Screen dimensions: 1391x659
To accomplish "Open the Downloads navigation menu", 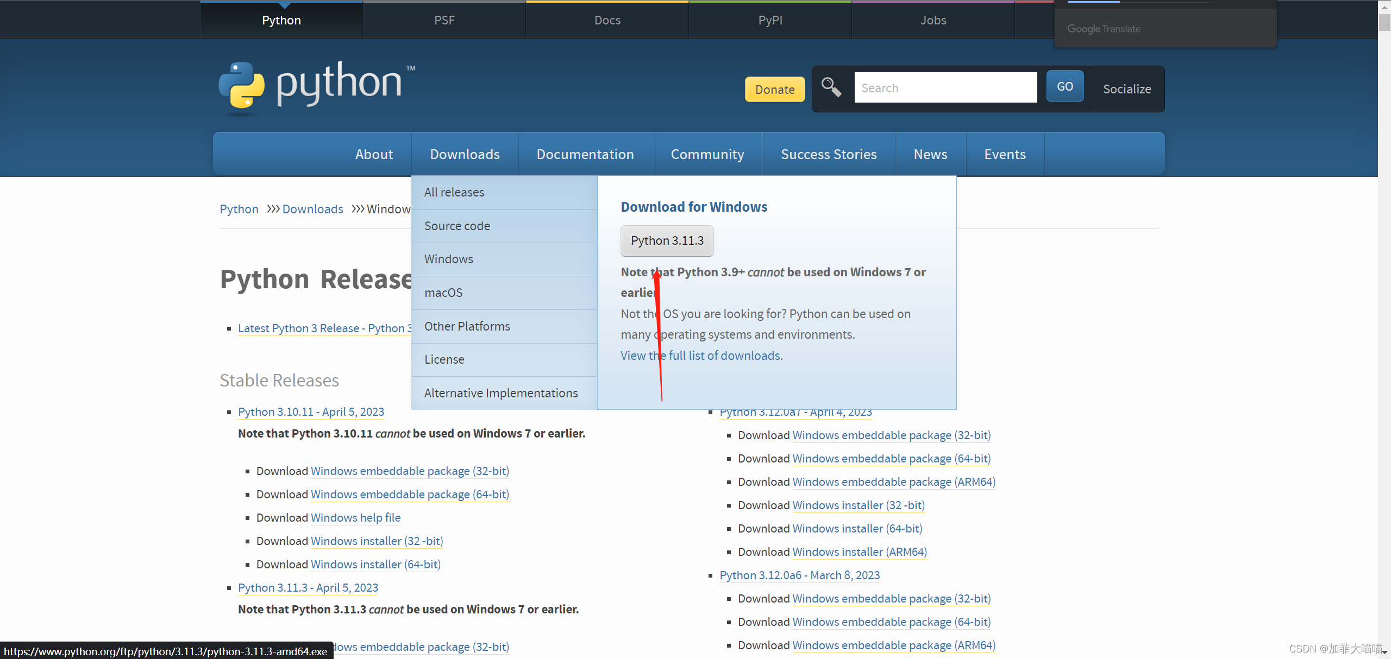I will pos(465,154).
